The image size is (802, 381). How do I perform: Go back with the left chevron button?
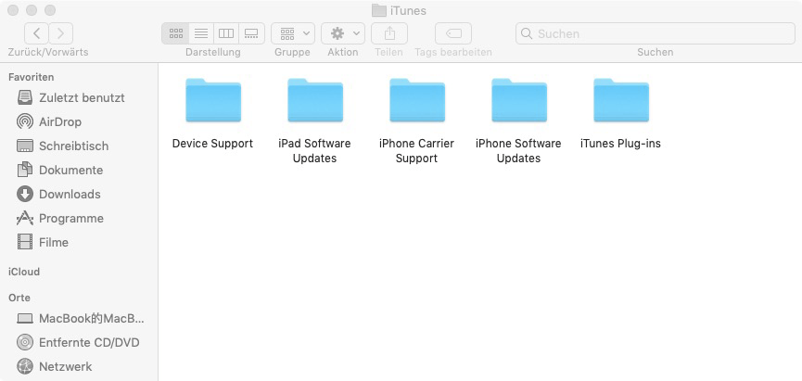point(36,33)
